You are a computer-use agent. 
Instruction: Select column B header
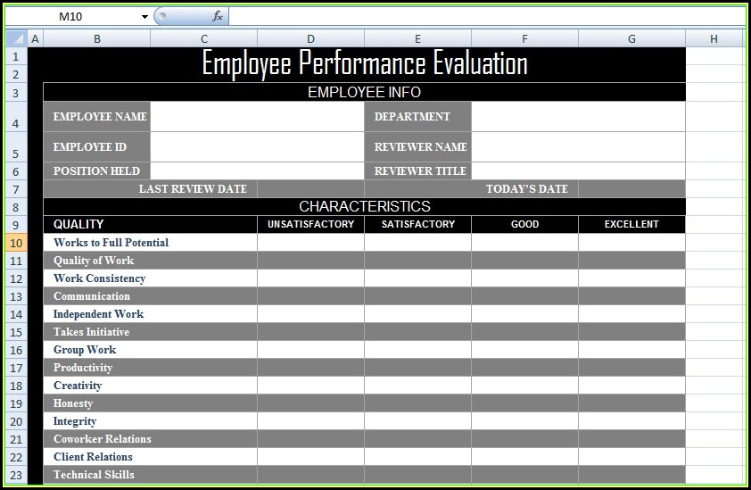[96, 38]
